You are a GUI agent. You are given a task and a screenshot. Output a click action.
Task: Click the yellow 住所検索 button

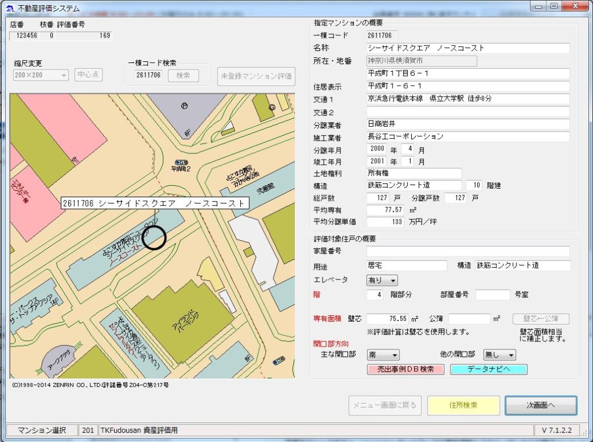click(463, 406)
